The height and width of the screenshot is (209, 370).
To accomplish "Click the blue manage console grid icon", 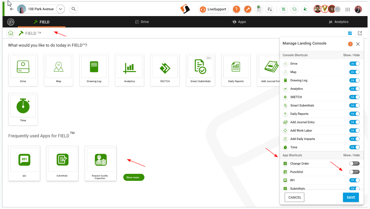I will tap(350, 33).
